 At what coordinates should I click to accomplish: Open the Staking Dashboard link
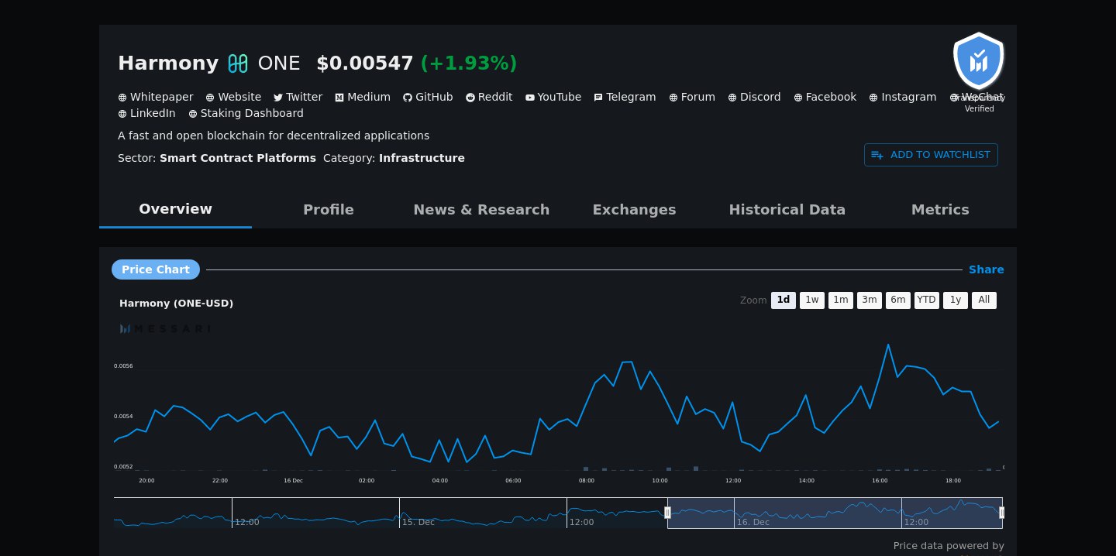246,114
